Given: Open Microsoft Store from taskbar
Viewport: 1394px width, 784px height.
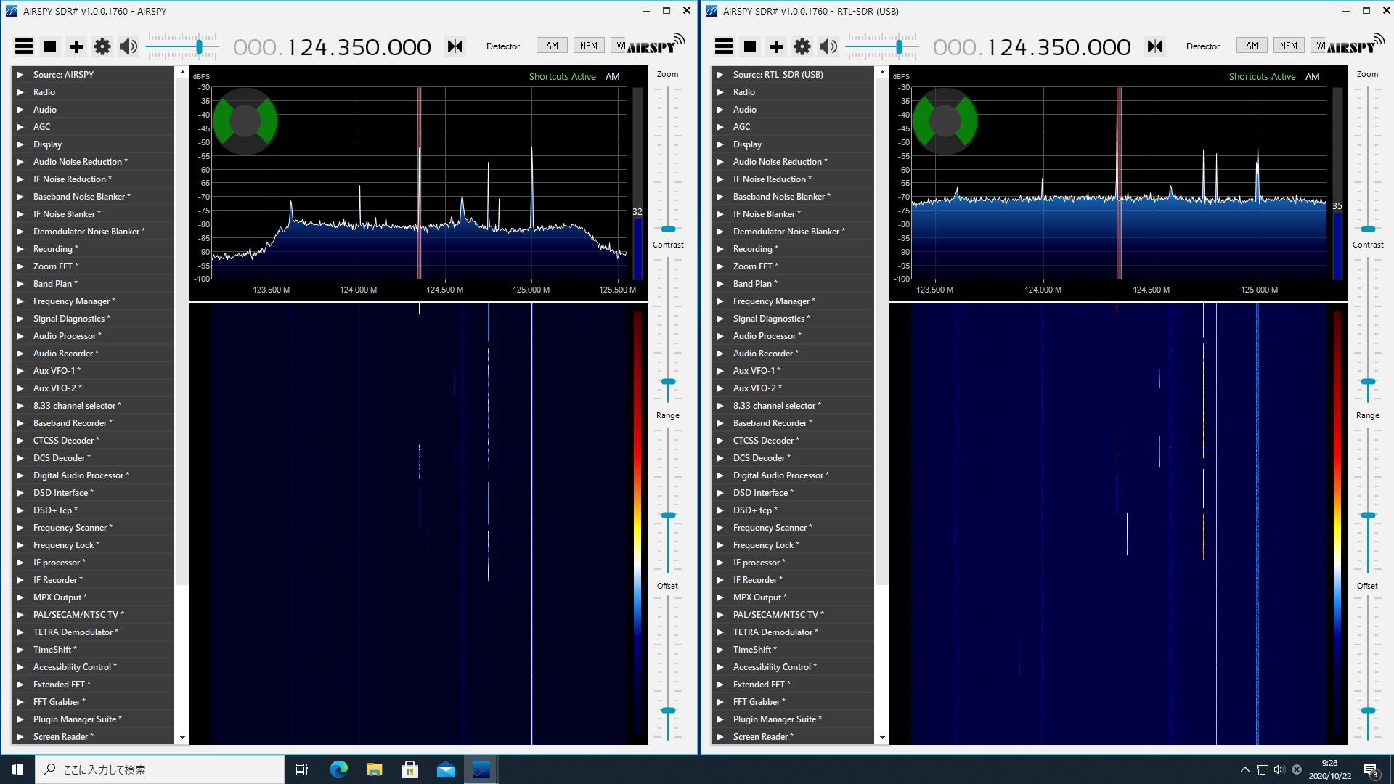Looking at the screenshot, I should [409, 769].
